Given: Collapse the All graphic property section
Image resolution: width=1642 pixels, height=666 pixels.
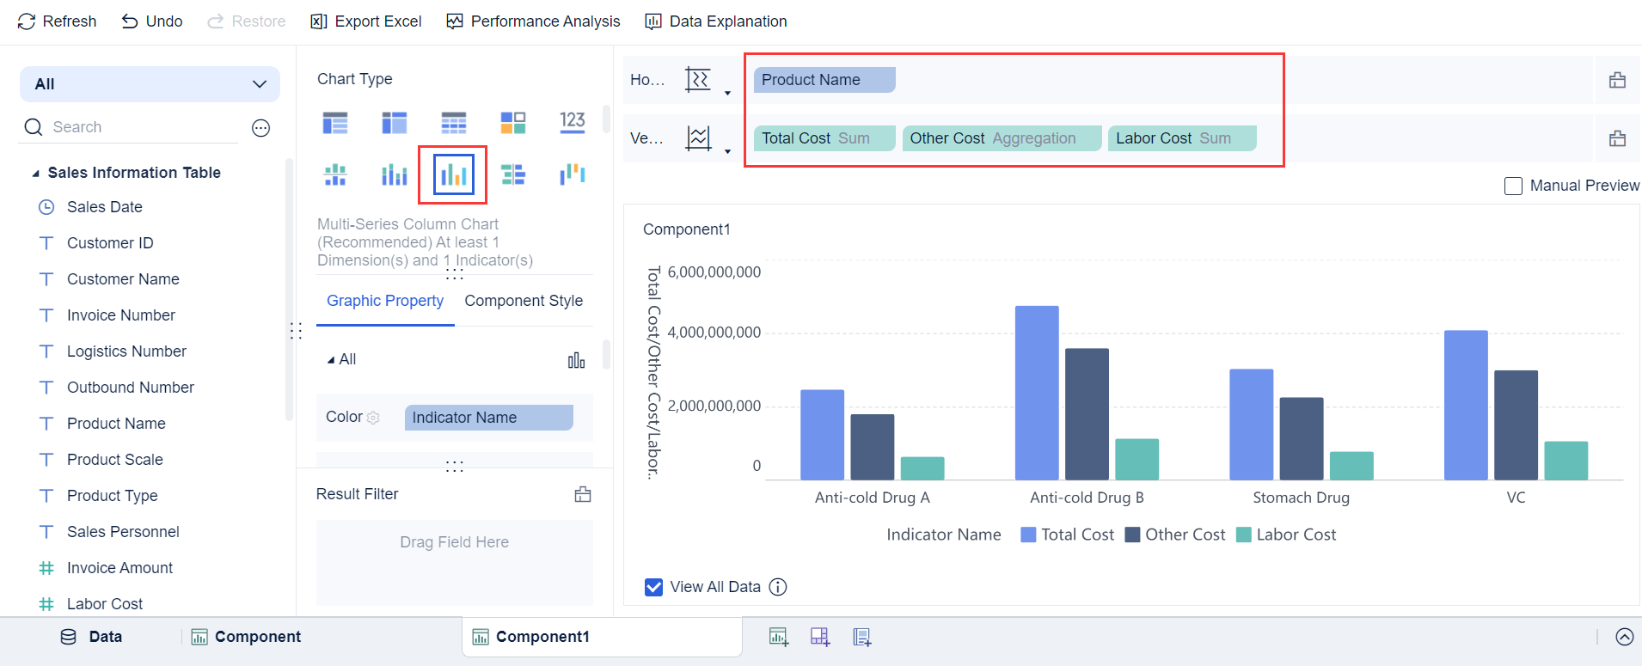Looking at the screenshot, I should (x=331, y=360).
